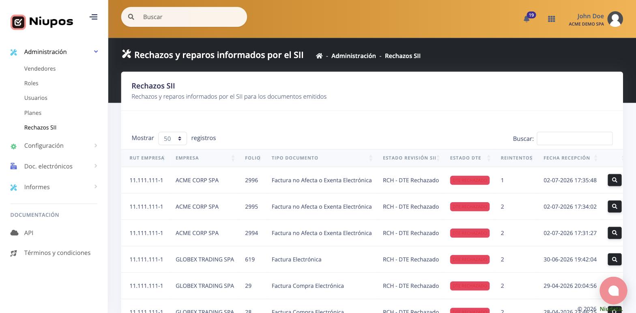The image size is (636, 313).
Task: Click Factura Electrónica document type
Action: tap(297, 259)
